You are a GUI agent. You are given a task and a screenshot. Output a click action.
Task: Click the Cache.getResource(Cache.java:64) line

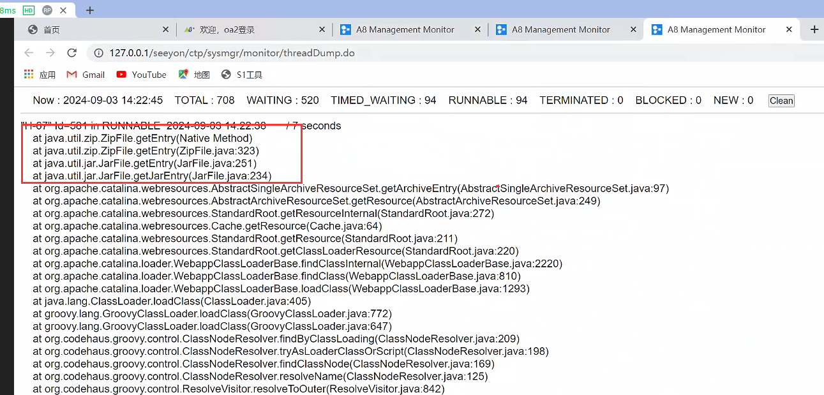tap(207, 226)
